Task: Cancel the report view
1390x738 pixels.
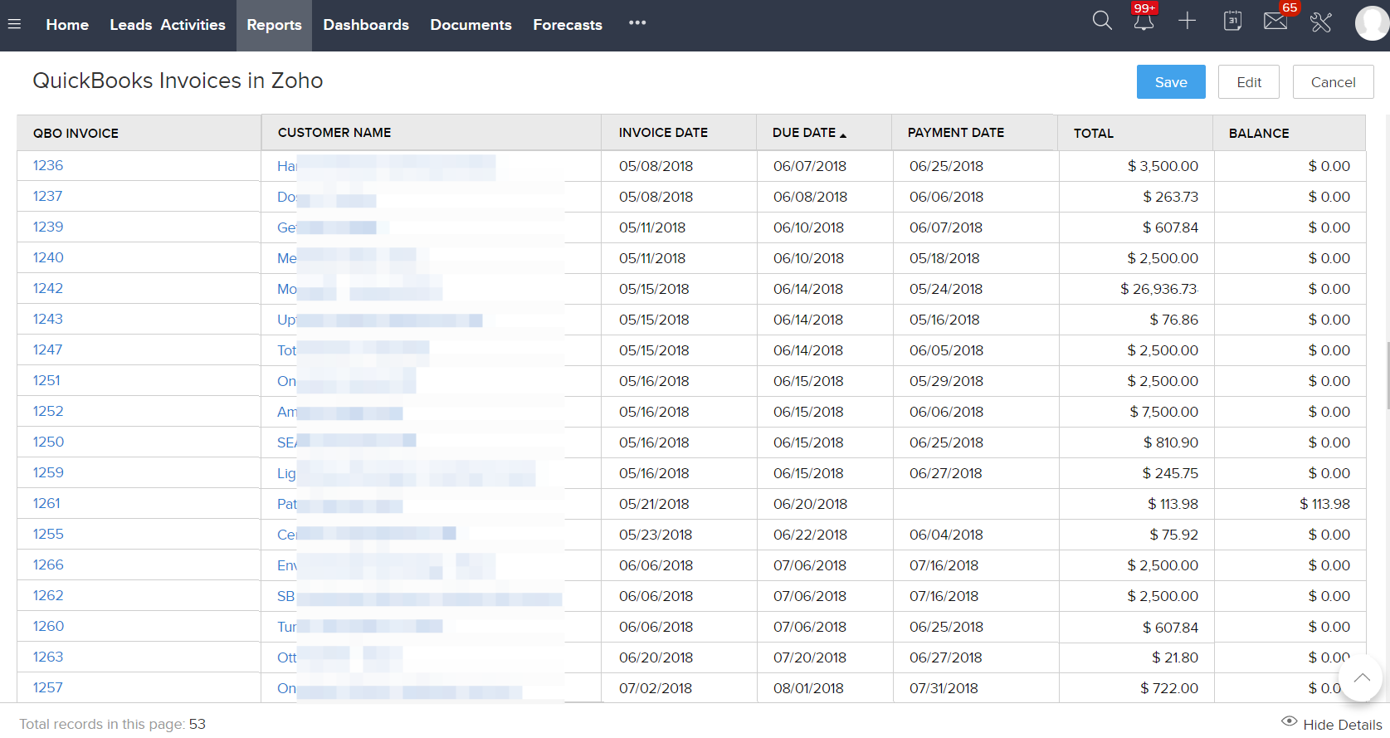Action: (x=1333, y=82)
